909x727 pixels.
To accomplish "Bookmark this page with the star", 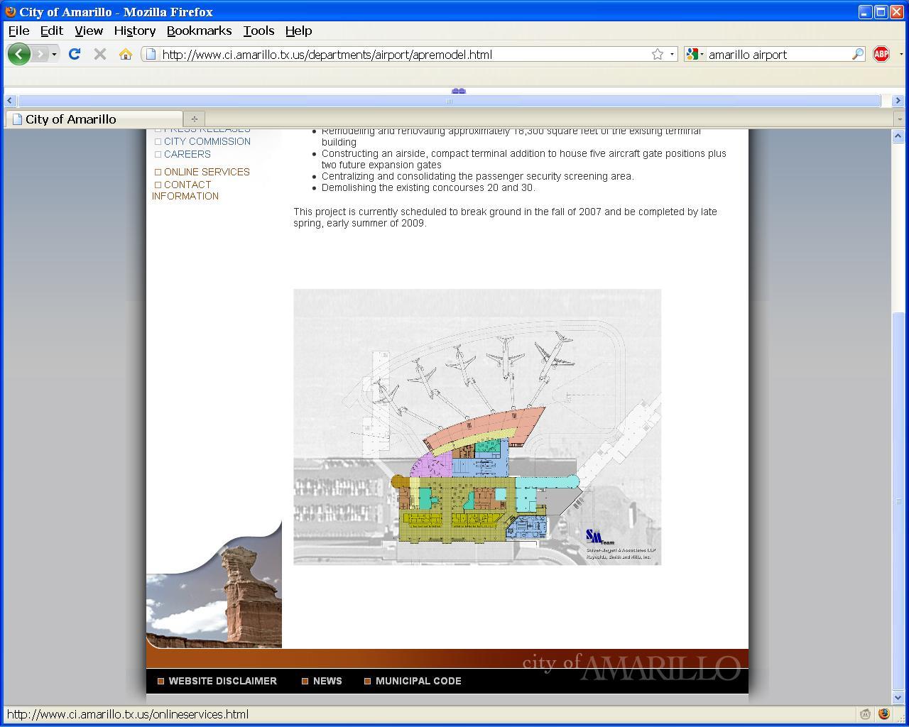I will click(x=658, y=55).
